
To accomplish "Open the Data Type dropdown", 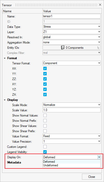I will [72, 27].
